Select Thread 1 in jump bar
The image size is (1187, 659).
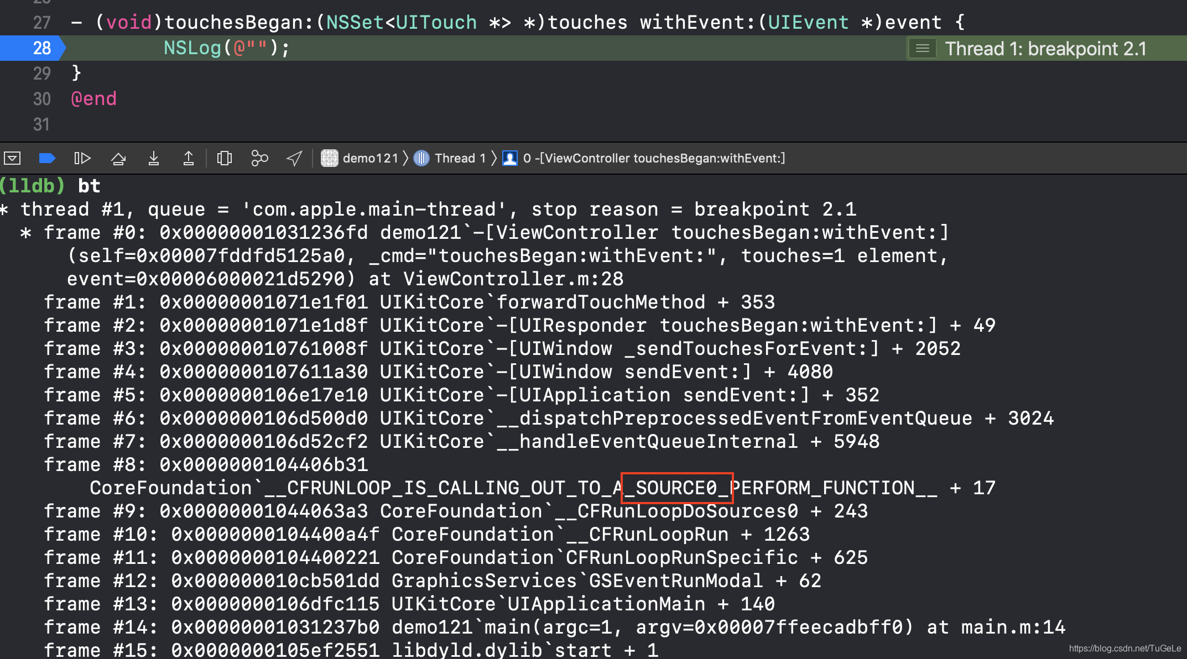(x=460, y=159)
